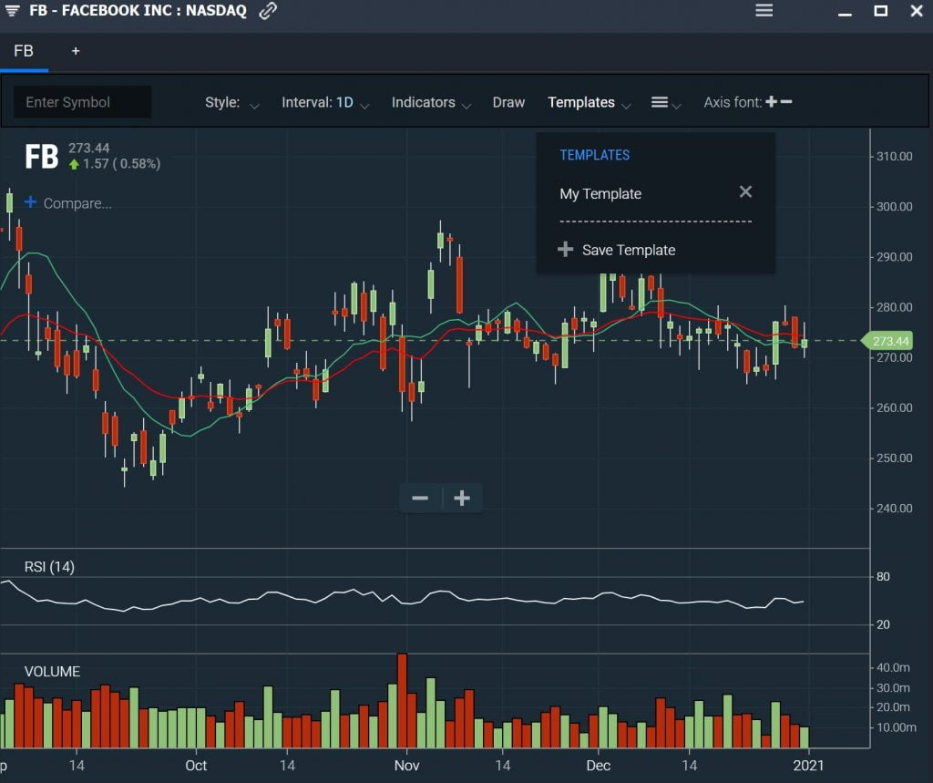
Task: Delete My Template with the X
Action: (x=745, y=191)
